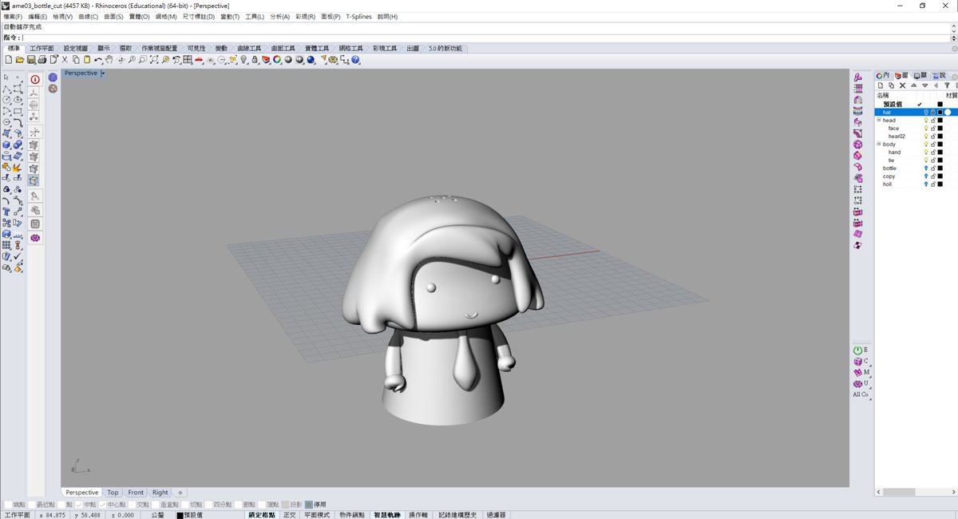The height and width of the screenshot is (519, 958).
Task: Switch to the Top viewport tab
Action: click(113, 493)
